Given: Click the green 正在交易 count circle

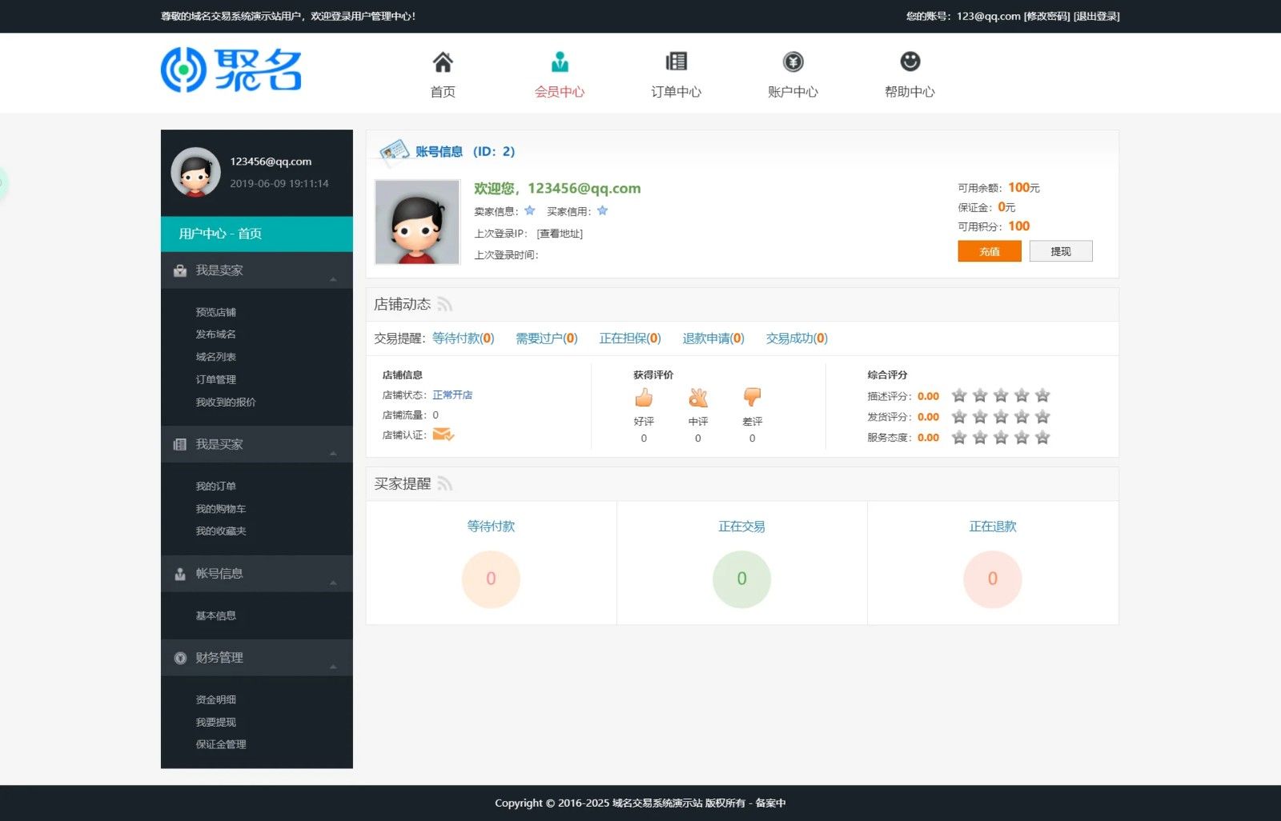Looking at the screenshot, I should (x=741, y=579).
